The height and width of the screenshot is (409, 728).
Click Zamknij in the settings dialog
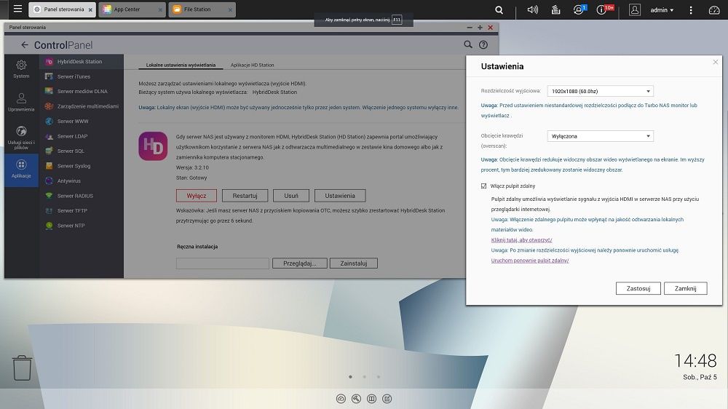(685, 288)
